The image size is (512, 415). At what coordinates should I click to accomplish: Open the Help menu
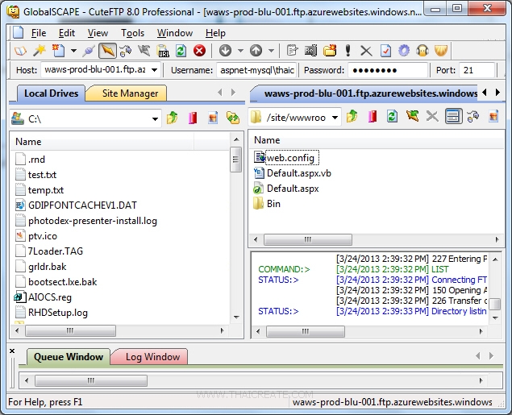215,33
